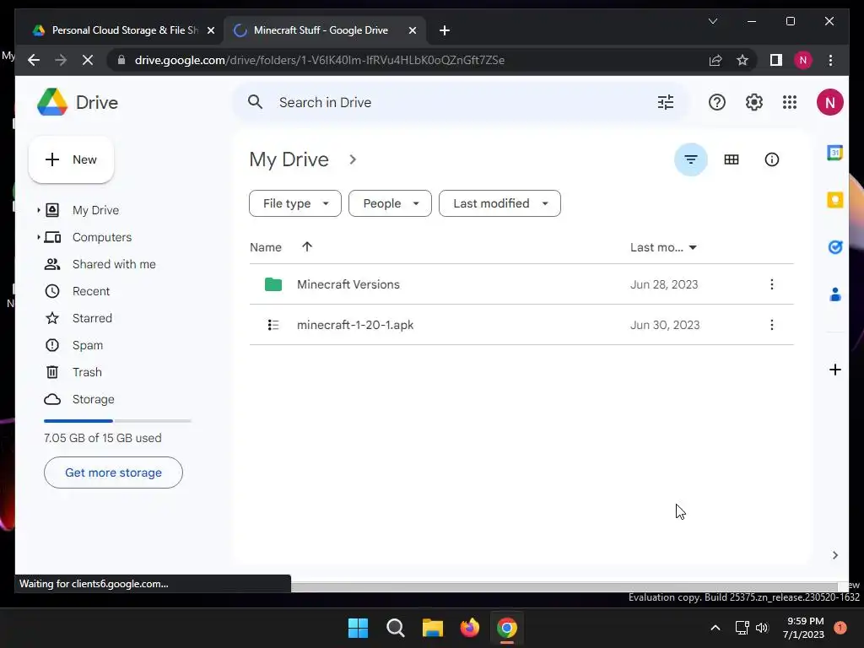
Task: Click the Chrome address bar URL
Action: [x=320, y=60]
